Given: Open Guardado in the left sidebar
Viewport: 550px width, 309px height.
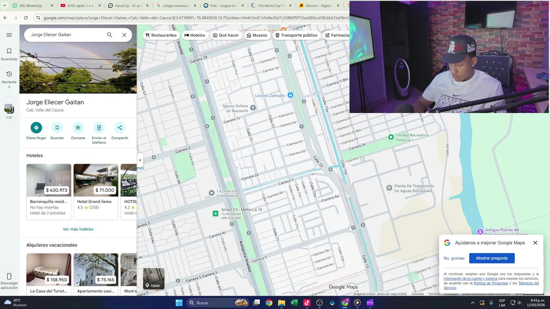Looking at the screenshot, I should (x=9, y=54).
